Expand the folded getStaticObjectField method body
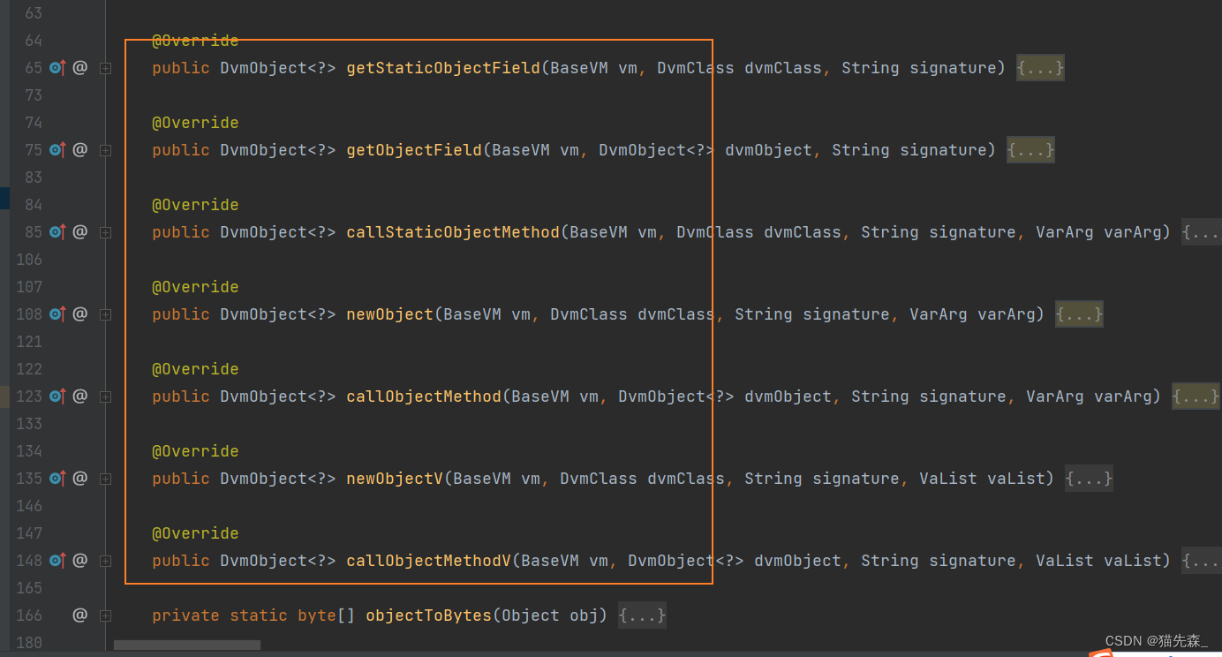Image resolution: width=1222 pixels, height=657 pixels. [105, 67]
